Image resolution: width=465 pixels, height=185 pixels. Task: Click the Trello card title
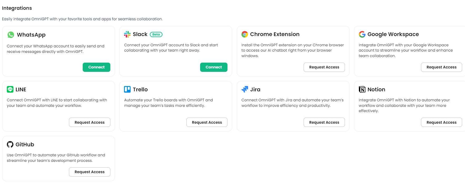point(140,89)
